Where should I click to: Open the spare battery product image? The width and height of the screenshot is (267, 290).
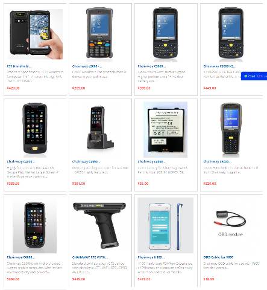pos(165,129)
